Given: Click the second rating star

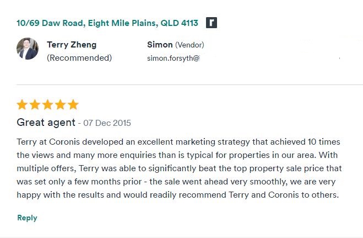Looking at the screenshot, I should coord(35,104).
